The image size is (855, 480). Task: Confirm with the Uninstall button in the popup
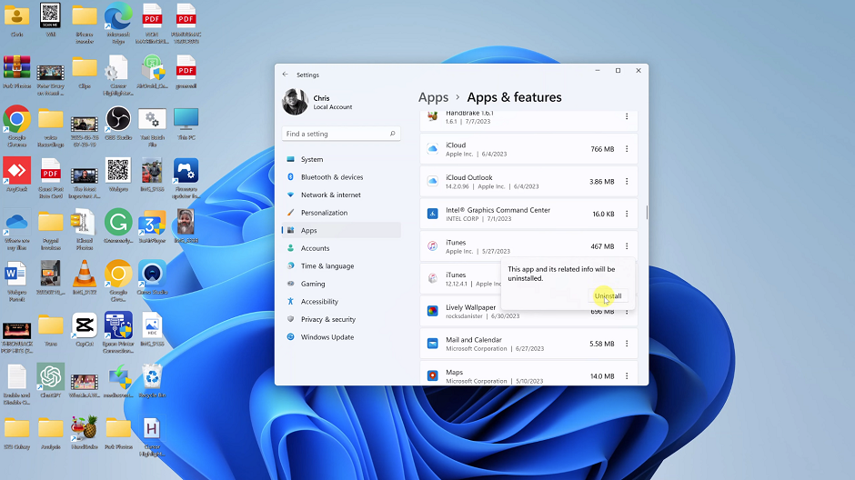pos(608,295)
